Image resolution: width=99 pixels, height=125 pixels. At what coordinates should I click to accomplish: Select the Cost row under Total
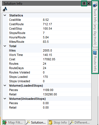click(x=12, y=59)
